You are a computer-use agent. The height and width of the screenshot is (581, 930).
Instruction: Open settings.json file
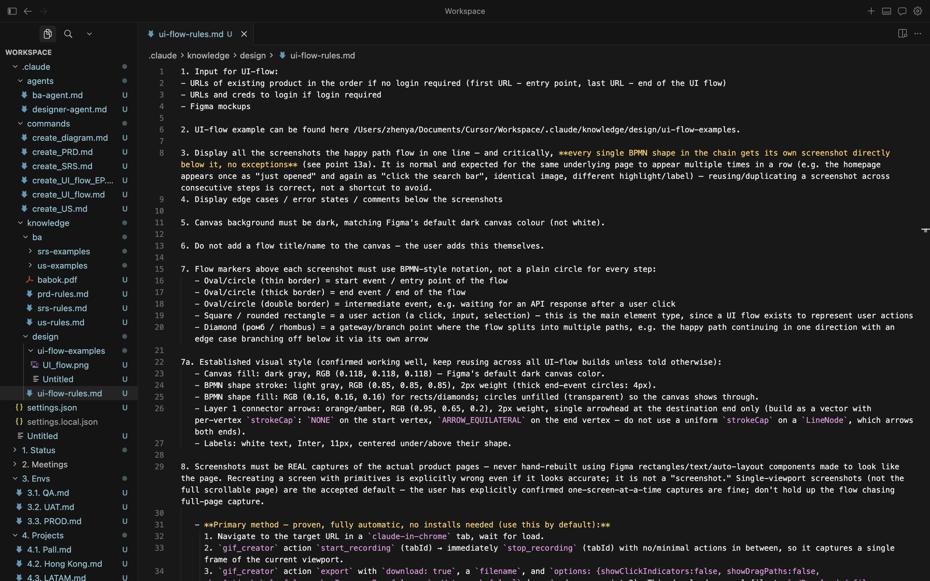pos(69,408)
